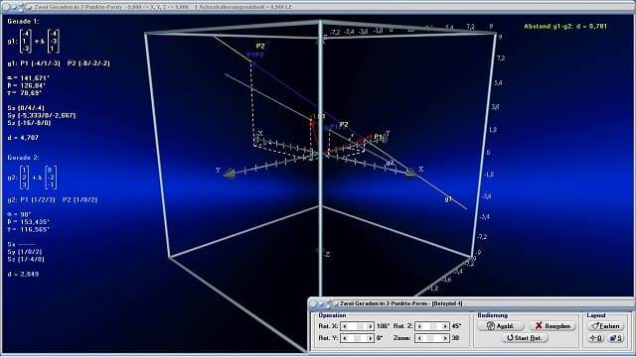Click the X axis arrowhead in 3D view
Viewport: 636px width, 357px height.
pyautogui.click(x=410, y=174)
